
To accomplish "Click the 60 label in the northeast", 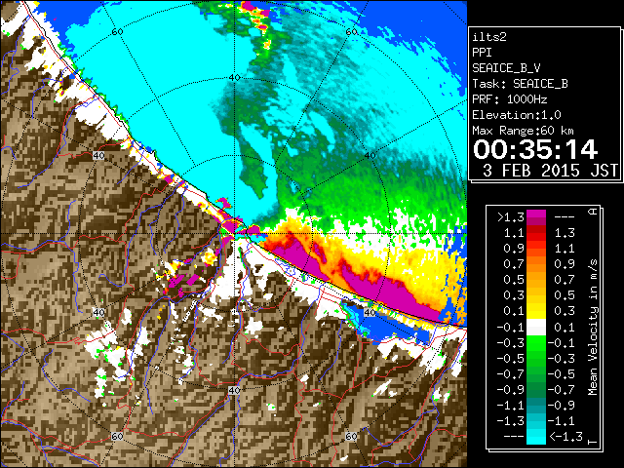I will 351,32.
